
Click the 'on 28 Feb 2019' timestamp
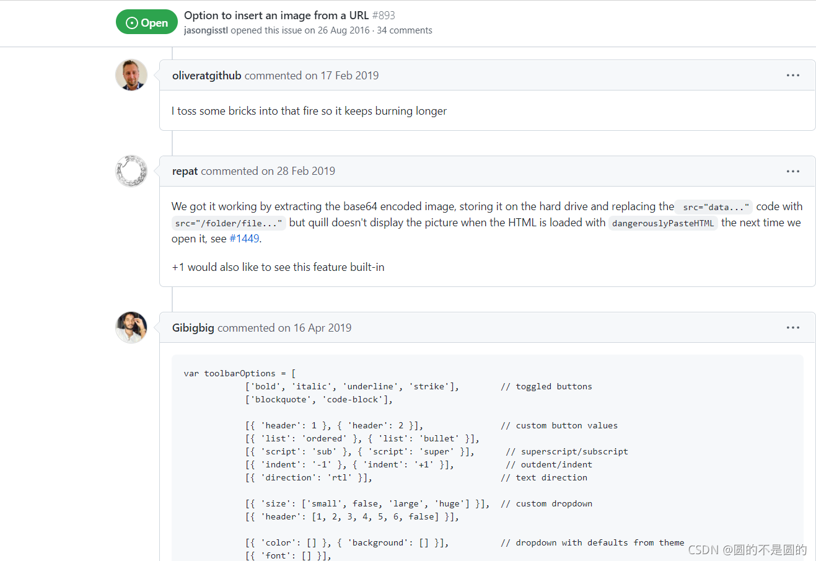pos(298,171)
